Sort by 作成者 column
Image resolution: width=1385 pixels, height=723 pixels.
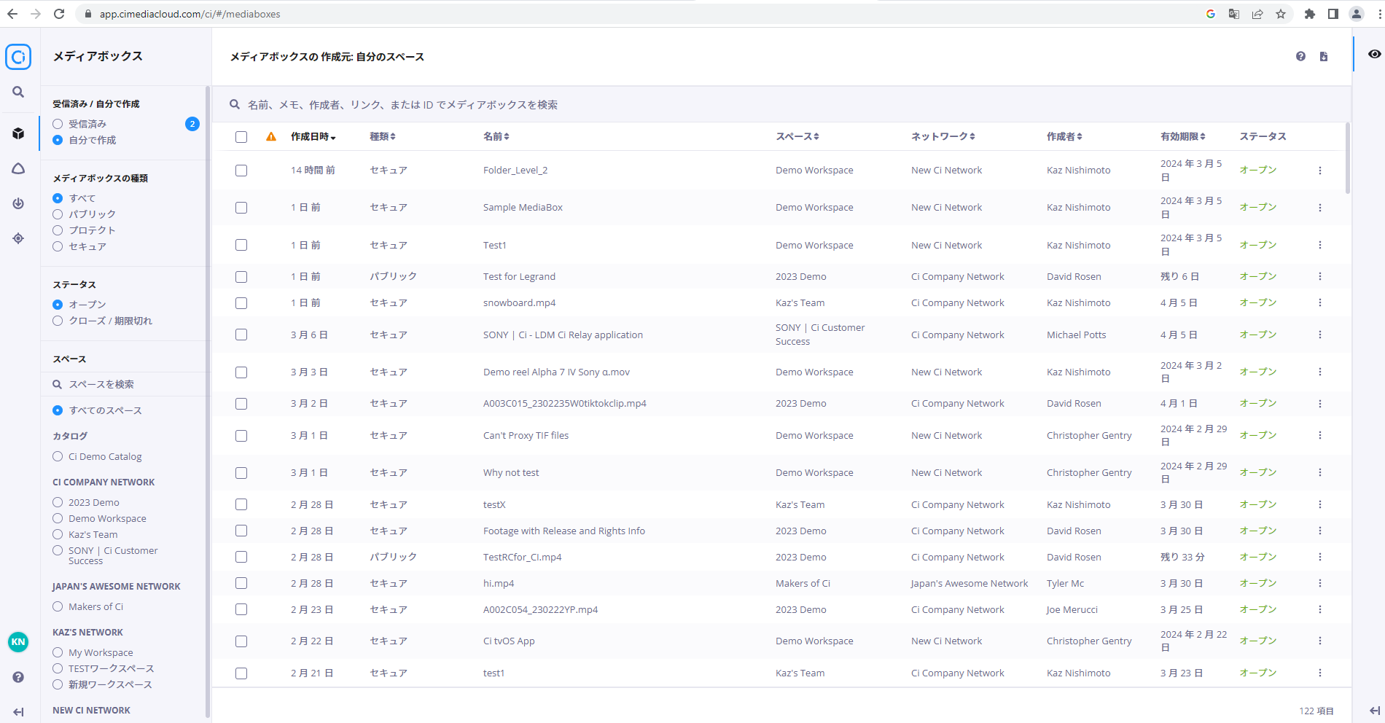(1064, 136)
